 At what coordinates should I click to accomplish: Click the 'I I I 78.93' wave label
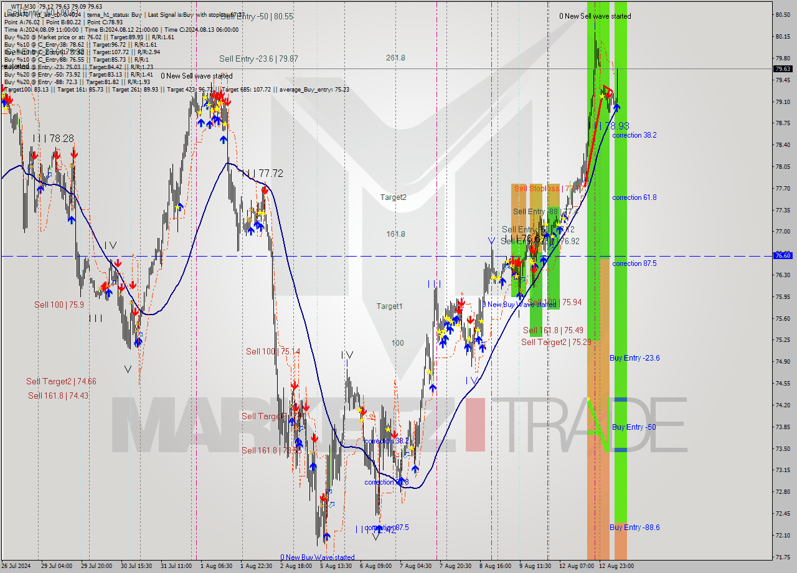click(608, 126)
